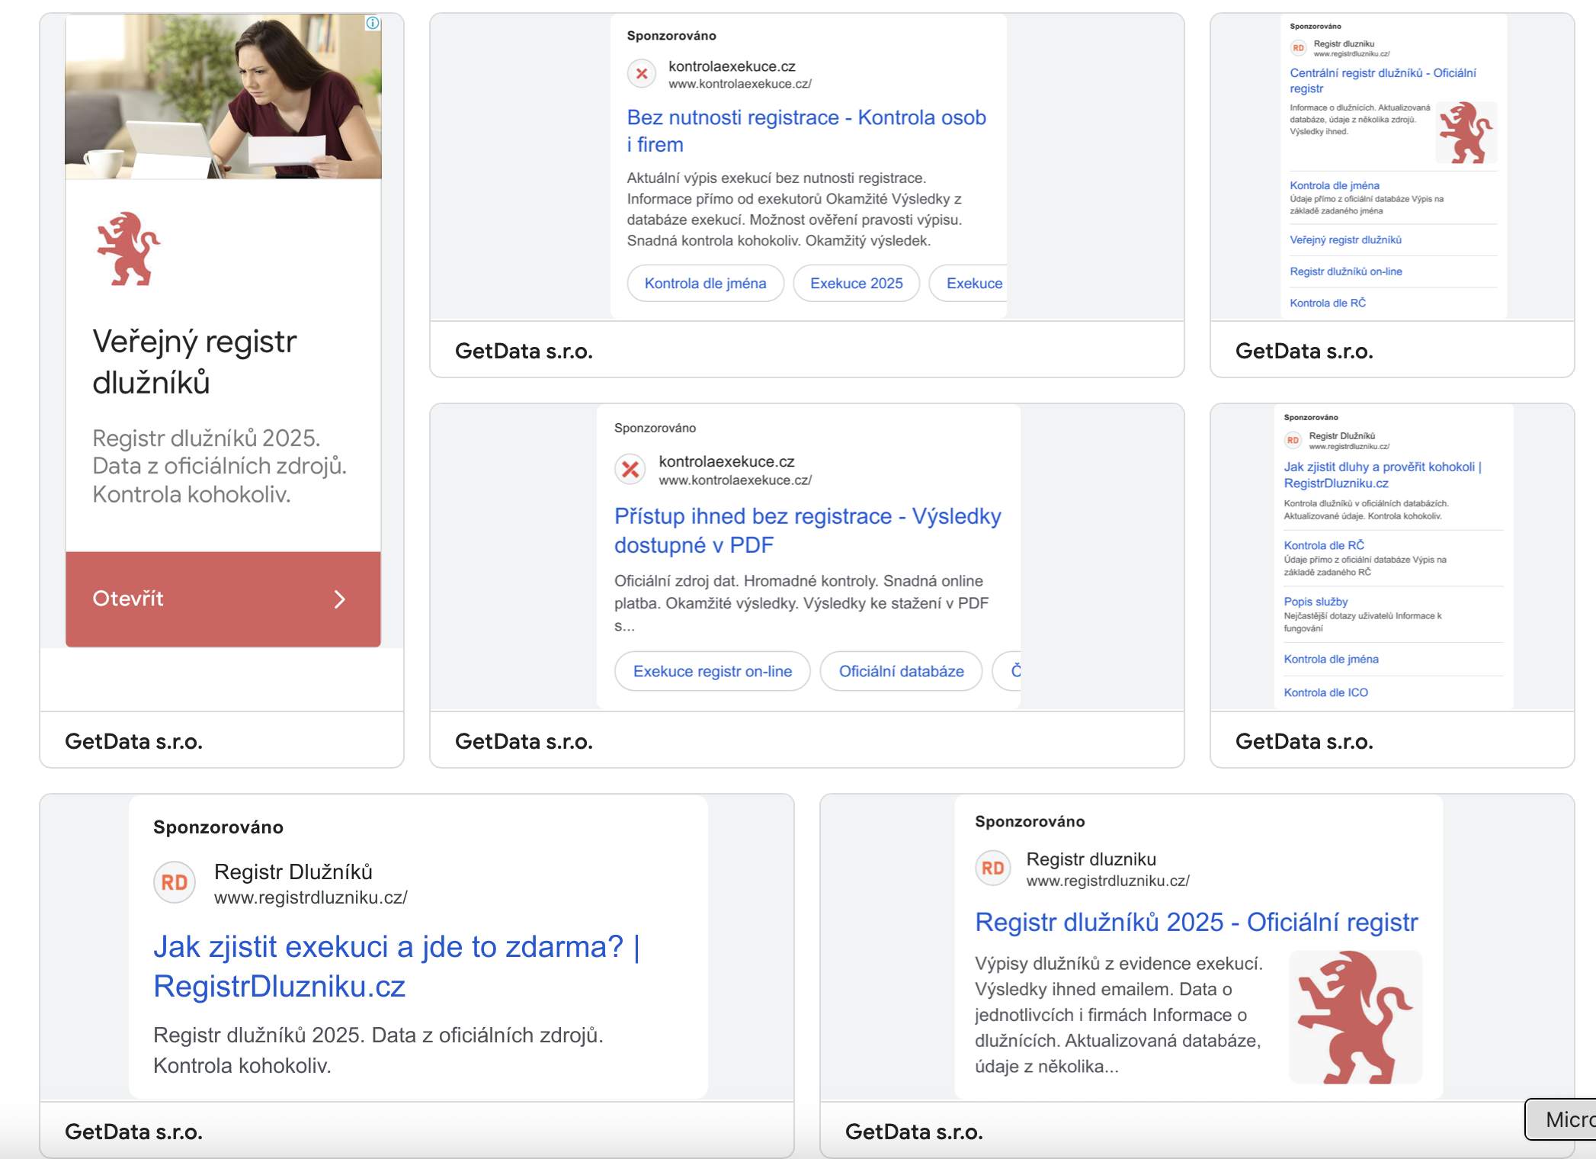Click 'Registr dlužníků 2025. Data z oficiálních zdrojů' description in Veřejný registr ad
The width and height of the screenshot is (1596, 1159).
coord(220,466)
